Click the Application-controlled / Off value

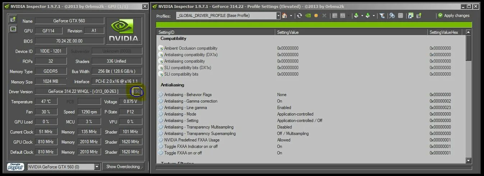point(300,121)
